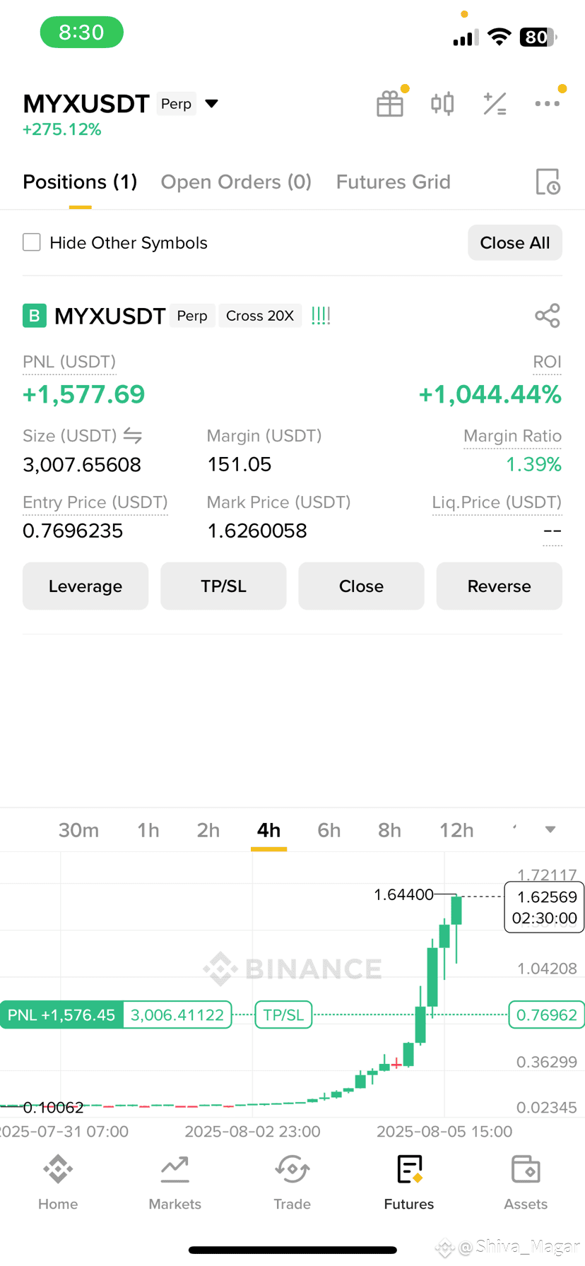Open the TP/SL button under position
The height and width of the screenshot is (1266, 585).
[223, 586]
